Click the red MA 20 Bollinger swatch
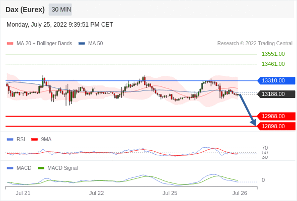 click(10, 44)
